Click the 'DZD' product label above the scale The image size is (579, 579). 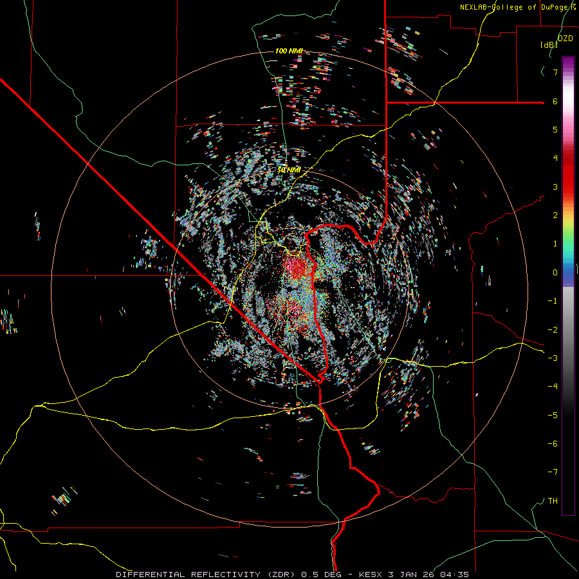565,38
